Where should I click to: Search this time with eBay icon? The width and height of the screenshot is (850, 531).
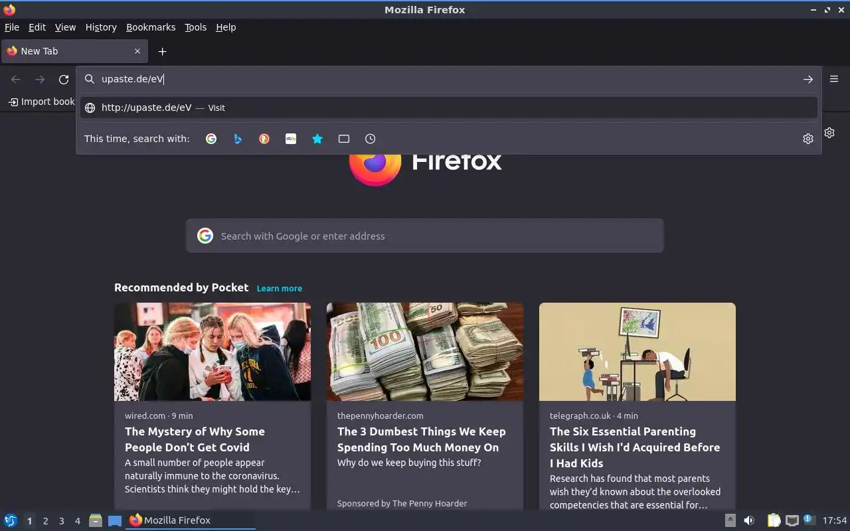(291, 139)
